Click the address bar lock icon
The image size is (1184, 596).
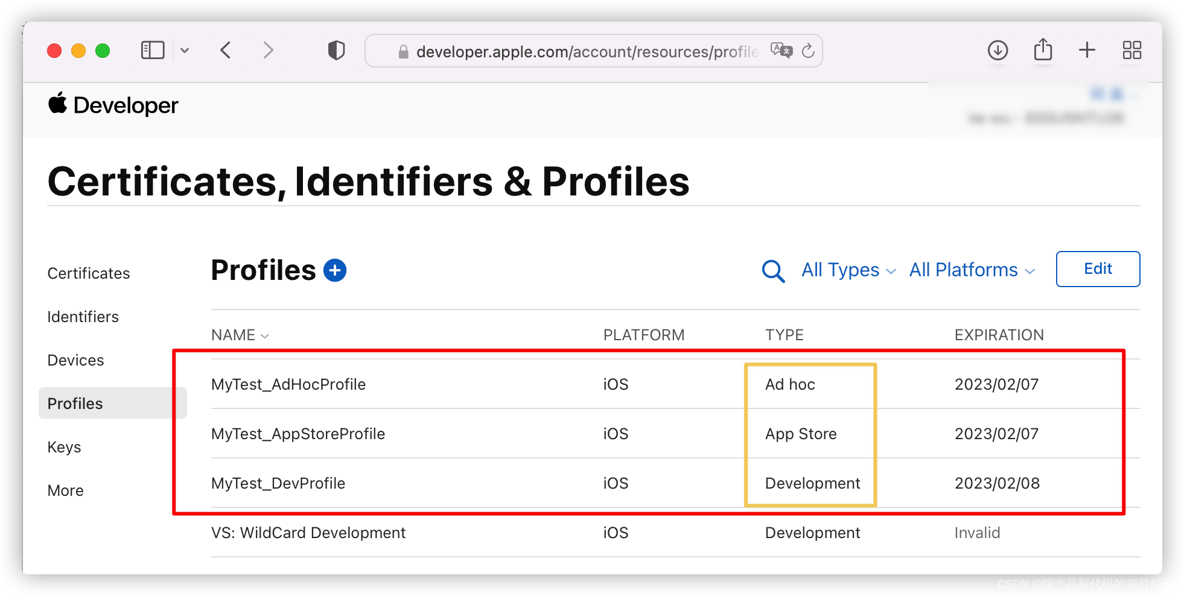coord(404,52)
